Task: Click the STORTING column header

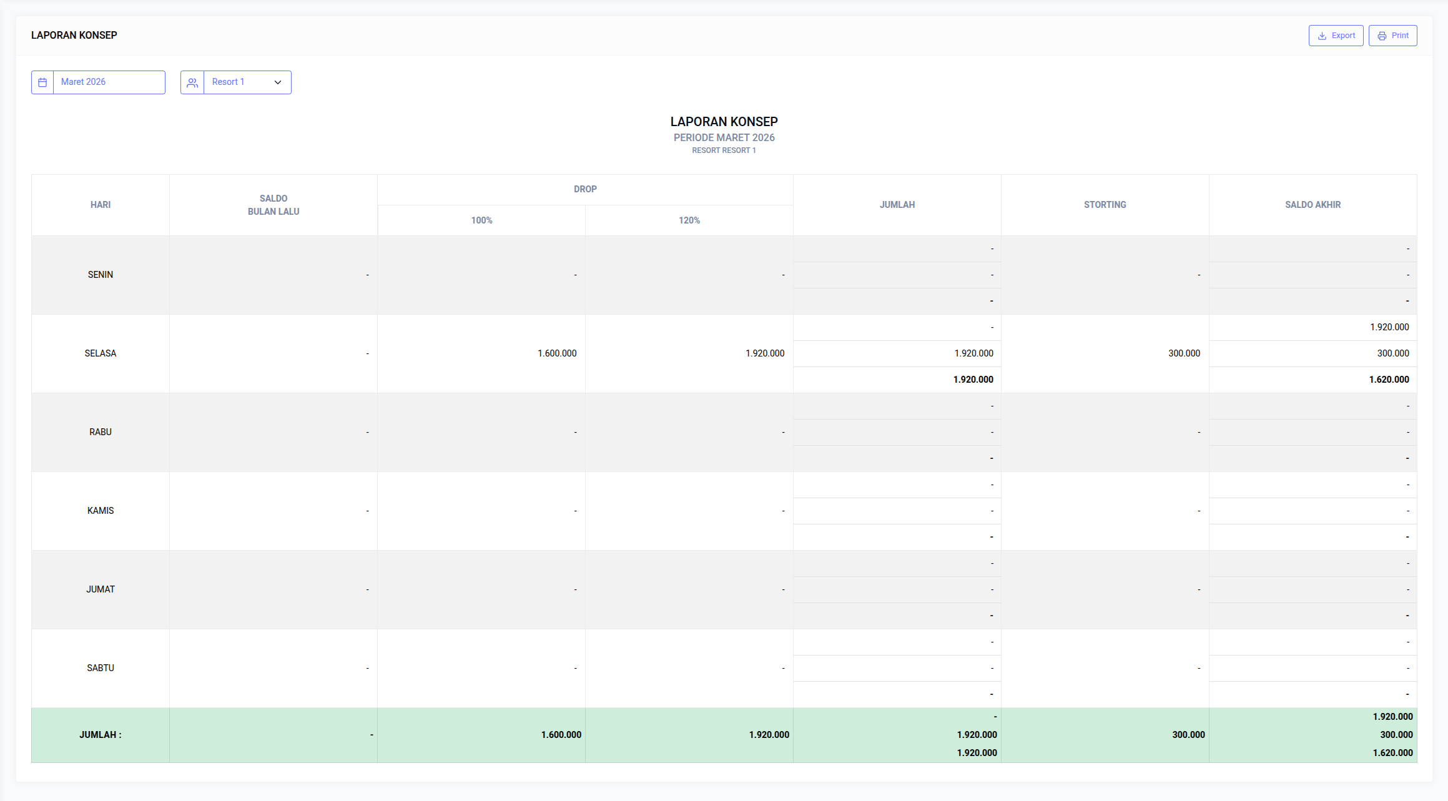Action: coord(1105,205)
